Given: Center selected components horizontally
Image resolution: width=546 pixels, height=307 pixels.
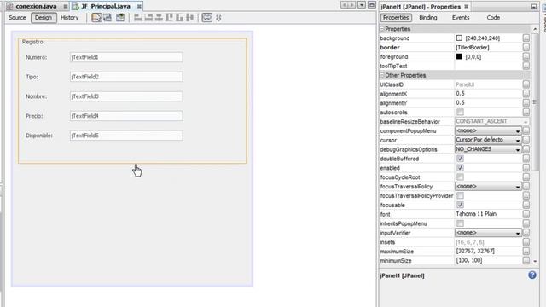Looking at the screenshot, I should coord(159,17).
